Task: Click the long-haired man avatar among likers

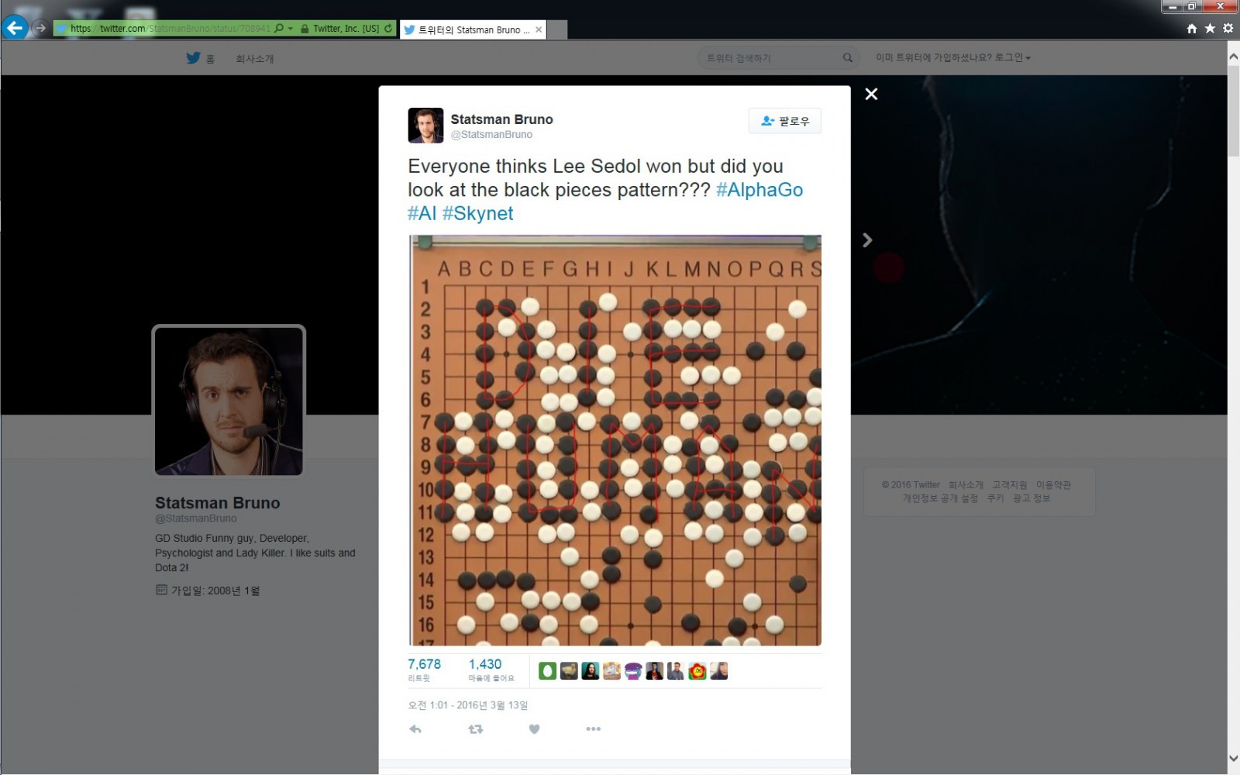Action: 590,671
